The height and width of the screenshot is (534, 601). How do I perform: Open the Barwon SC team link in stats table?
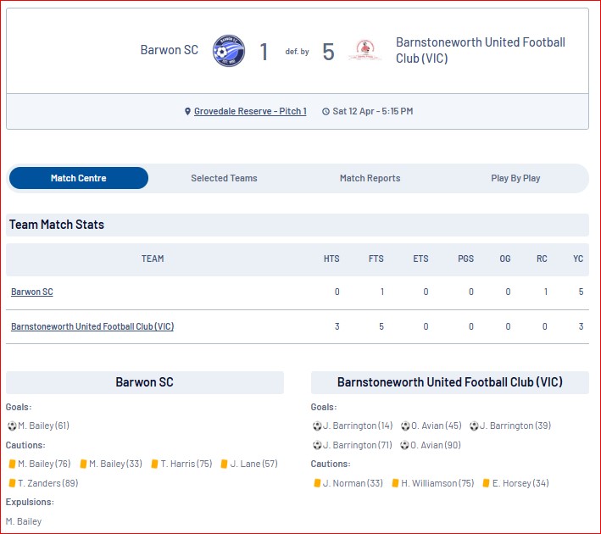coord(32,292)
